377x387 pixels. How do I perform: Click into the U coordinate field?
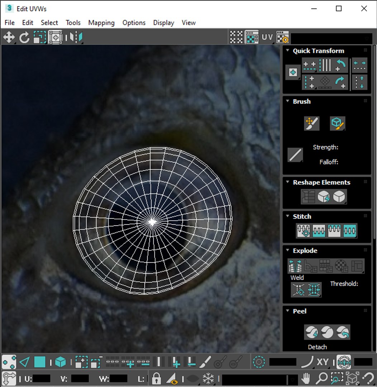41,379
